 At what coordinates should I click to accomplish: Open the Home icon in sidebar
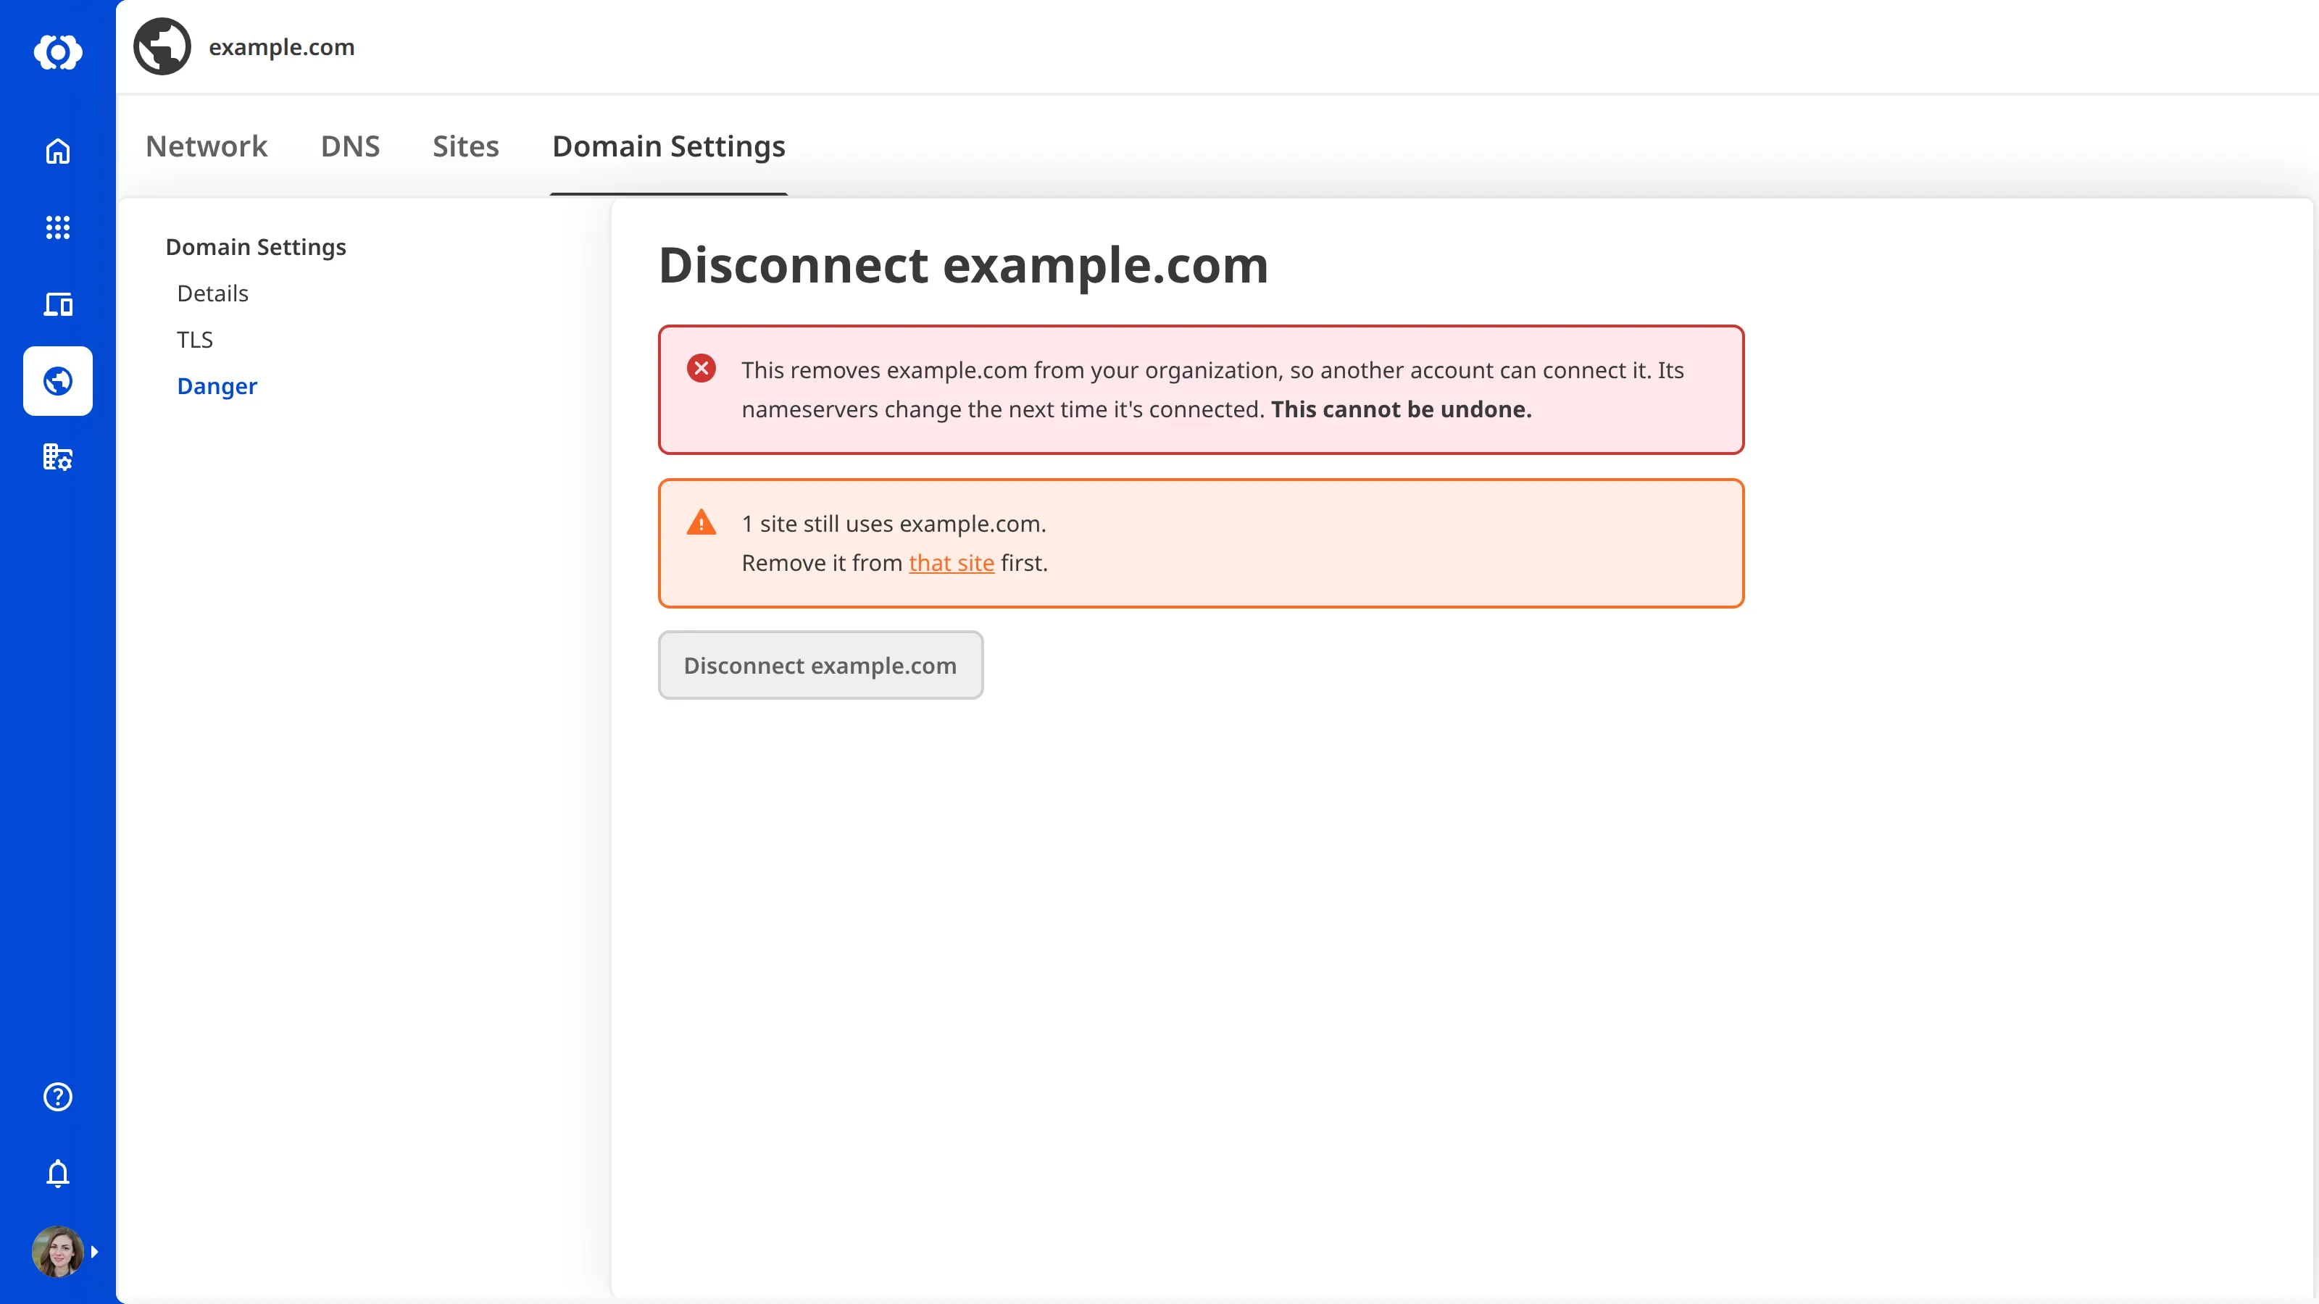tap(58, 151)
